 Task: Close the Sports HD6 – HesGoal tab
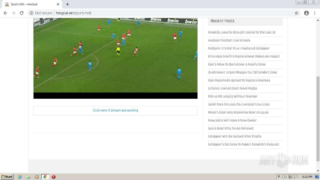pos(58,4)
